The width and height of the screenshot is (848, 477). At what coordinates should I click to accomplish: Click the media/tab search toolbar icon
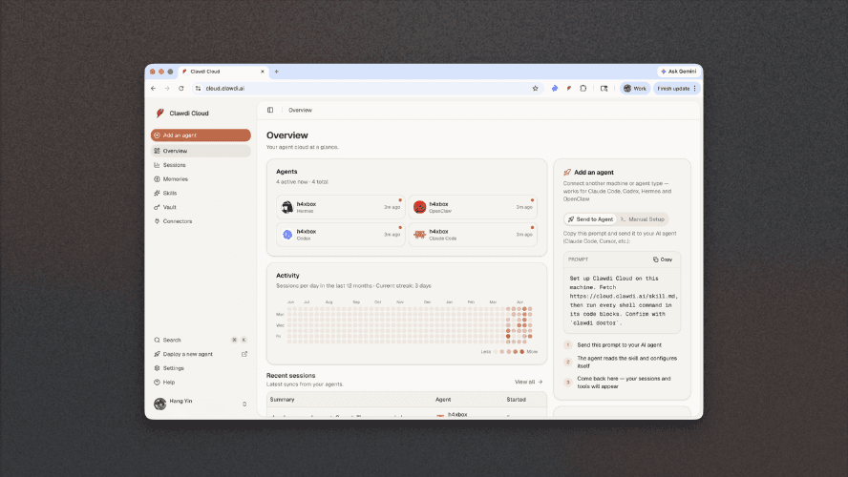click(x=604, y=88)
